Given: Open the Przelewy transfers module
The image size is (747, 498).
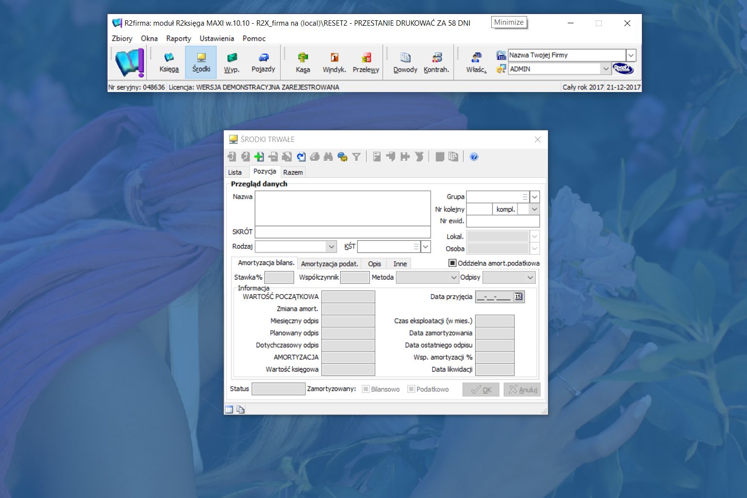Looking at the screenshot, I should click(x=366, y=62).
